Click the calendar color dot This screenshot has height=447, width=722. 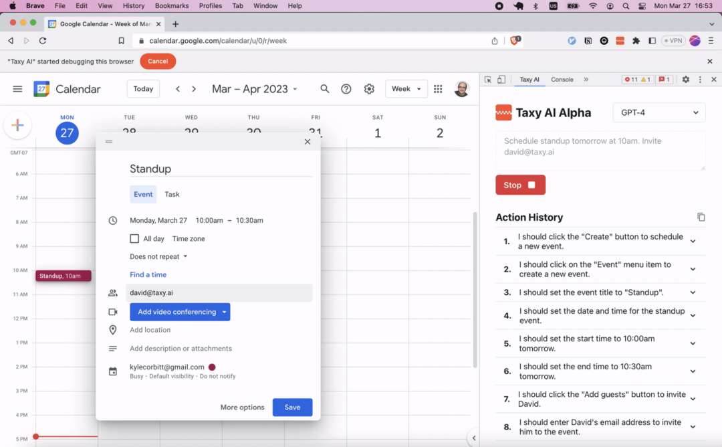[x=212, y=367]
